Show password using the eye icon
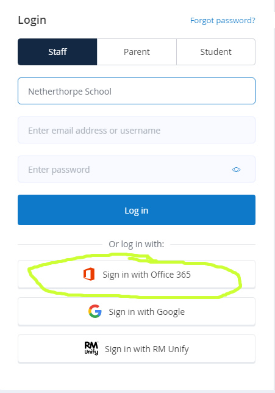This screenshot has height=393, width=275. (x=236, y=170)
